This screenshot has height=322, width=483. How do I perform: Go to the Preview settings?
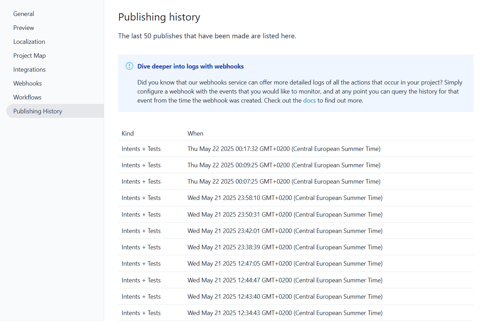(x=24, y=28)
